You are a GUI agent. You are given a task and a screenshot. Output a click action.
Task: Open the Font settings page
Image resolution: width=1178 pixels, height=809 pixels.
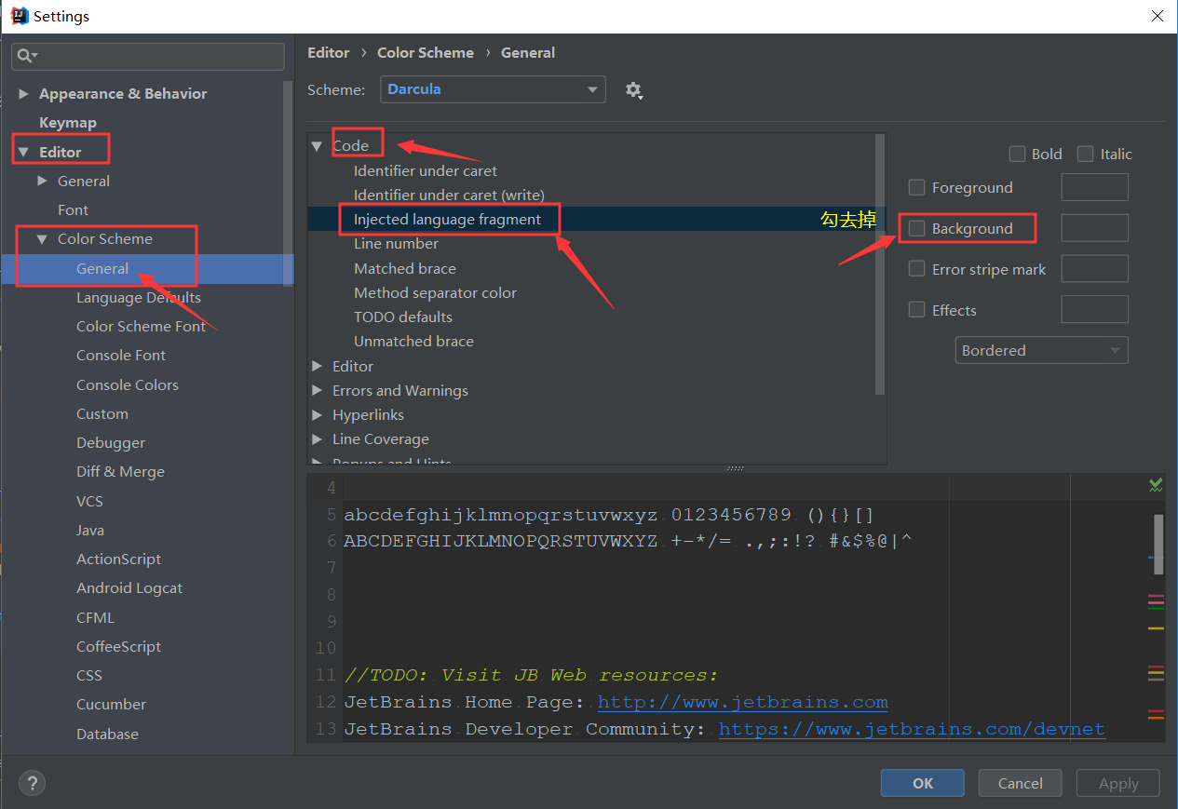[x=74, y=210]
